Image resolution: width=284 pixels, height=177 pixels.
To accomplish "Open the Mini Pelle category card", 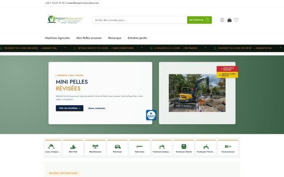I will pos(73,148).
